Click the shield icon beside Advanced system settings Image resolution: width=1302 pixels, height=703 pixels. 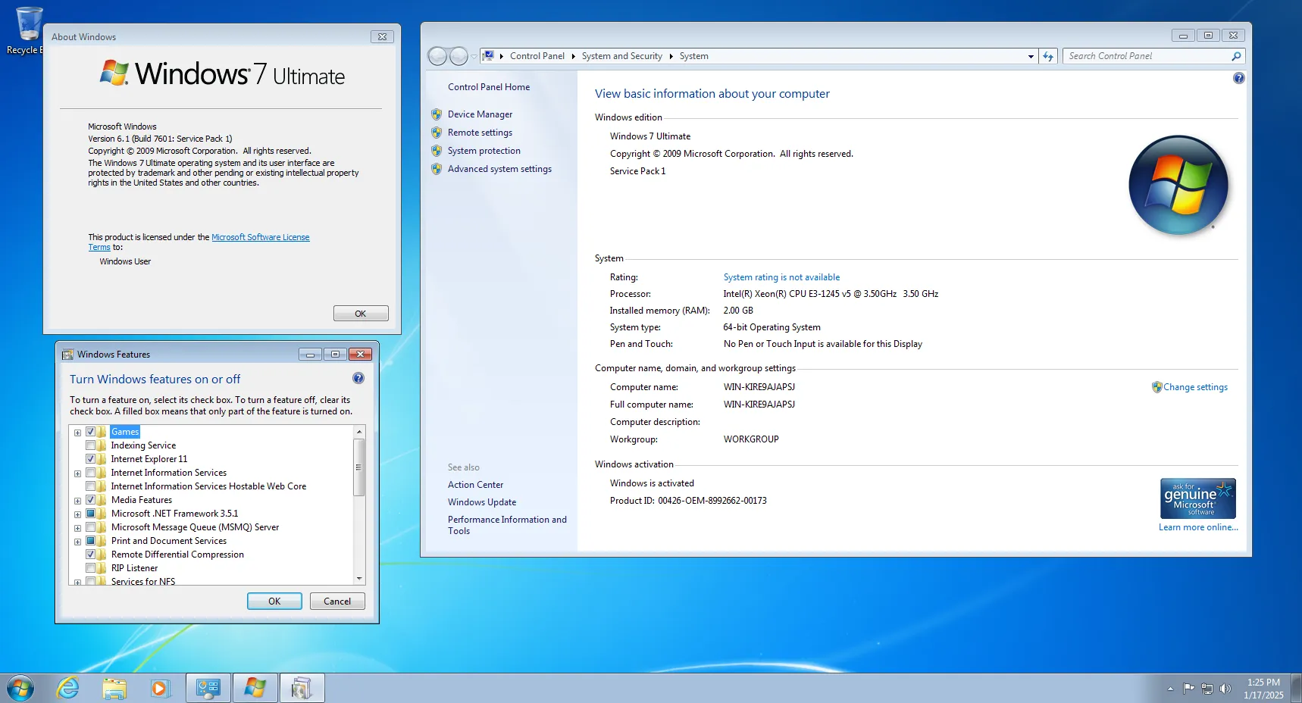coord(437,169)
